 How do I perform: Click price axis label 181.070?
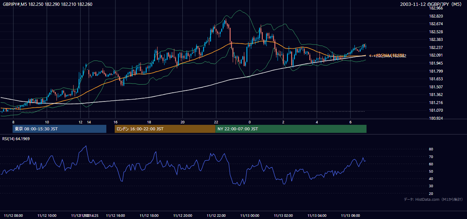tap(436, 110)
